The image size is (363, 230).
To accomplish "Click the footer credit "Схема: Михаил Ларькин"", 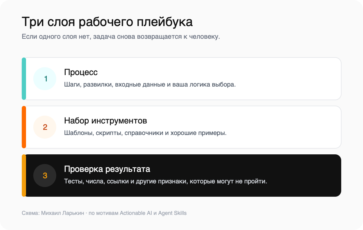I will coord(53,213).
